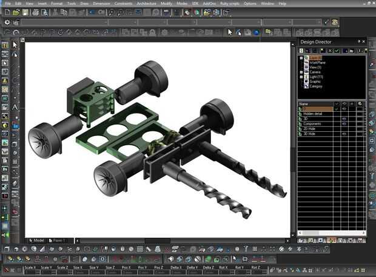This screenshot has width=376, height=277.
Task: Click eye column header in layer table
Action: [344, 104]
